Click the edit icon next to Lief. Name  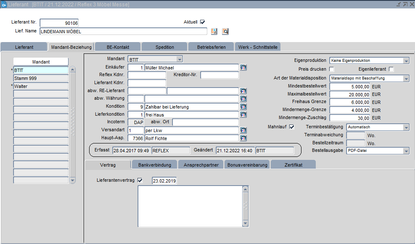pos(214,32)
